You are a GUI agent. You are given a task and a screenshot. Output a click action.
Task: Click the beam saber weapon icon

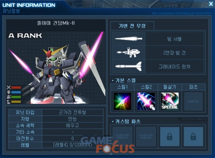coord(129,39)
